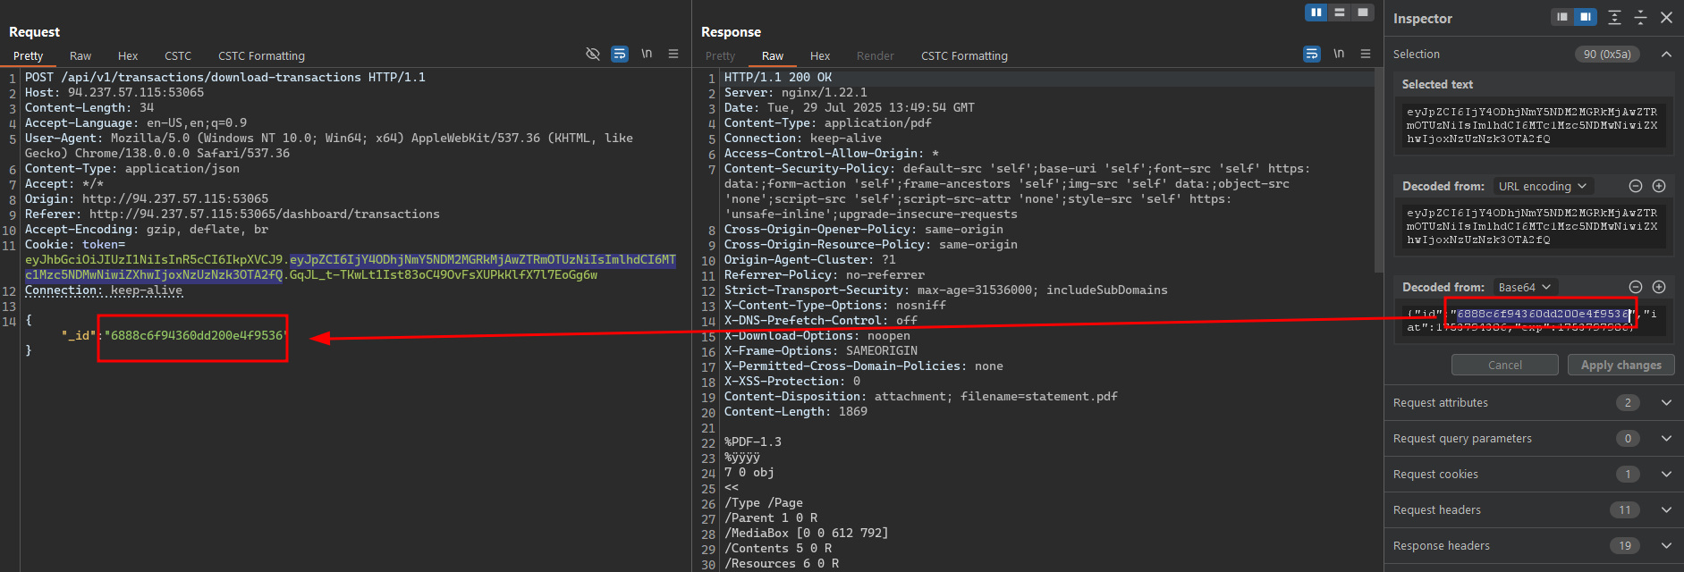Click the Host header line in Request
The width and height of the screenshot is (1684, 572).
click(114, 92)
